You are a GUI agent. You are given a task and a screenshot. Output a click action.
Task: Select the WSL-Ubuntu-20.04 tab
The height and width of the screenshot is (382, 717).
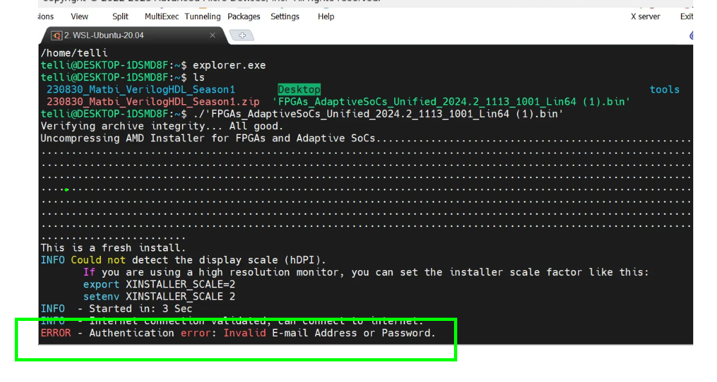pyautogui.click(x=132, y=35)
